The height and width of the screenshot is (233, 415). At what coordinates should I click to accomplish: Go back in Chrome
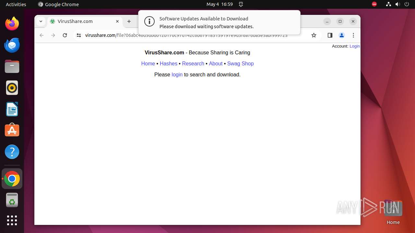[41, 35]
